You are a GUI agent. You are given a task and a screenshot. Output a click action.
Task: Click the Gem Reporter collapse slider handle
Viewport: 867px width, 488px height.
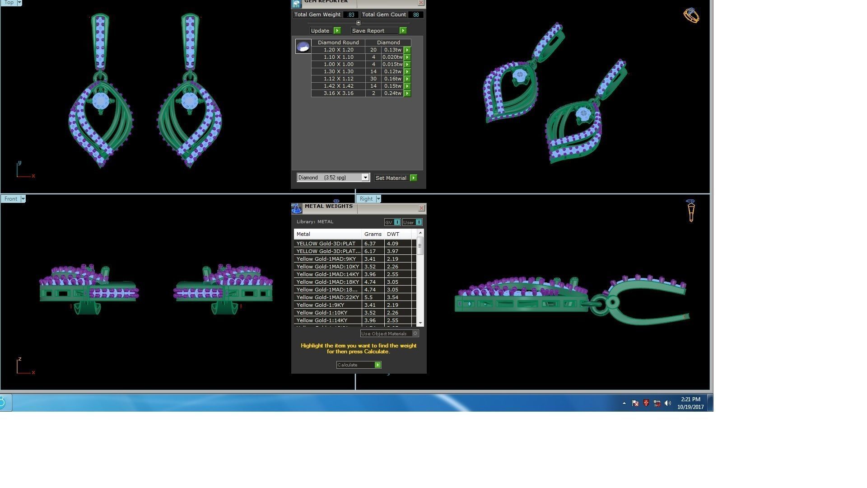pos(358,23)
